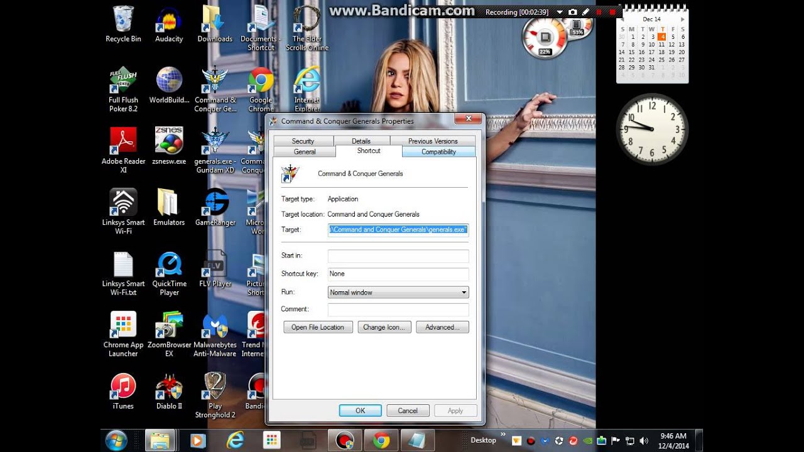Select Malwarebytes Anti-Malware shortcut
The width and height of the screenshot is (804, 452).
(x=215, y=334)
